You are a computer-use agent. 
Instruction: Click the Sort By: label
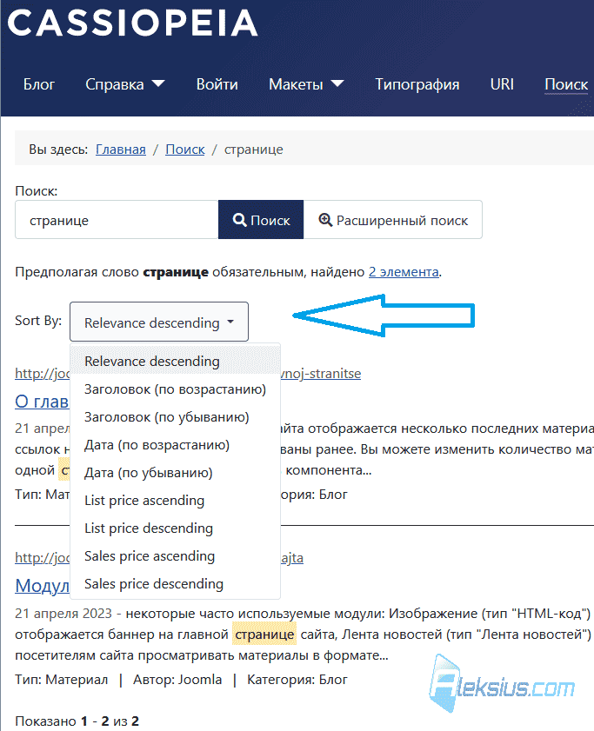click(38, 320)
